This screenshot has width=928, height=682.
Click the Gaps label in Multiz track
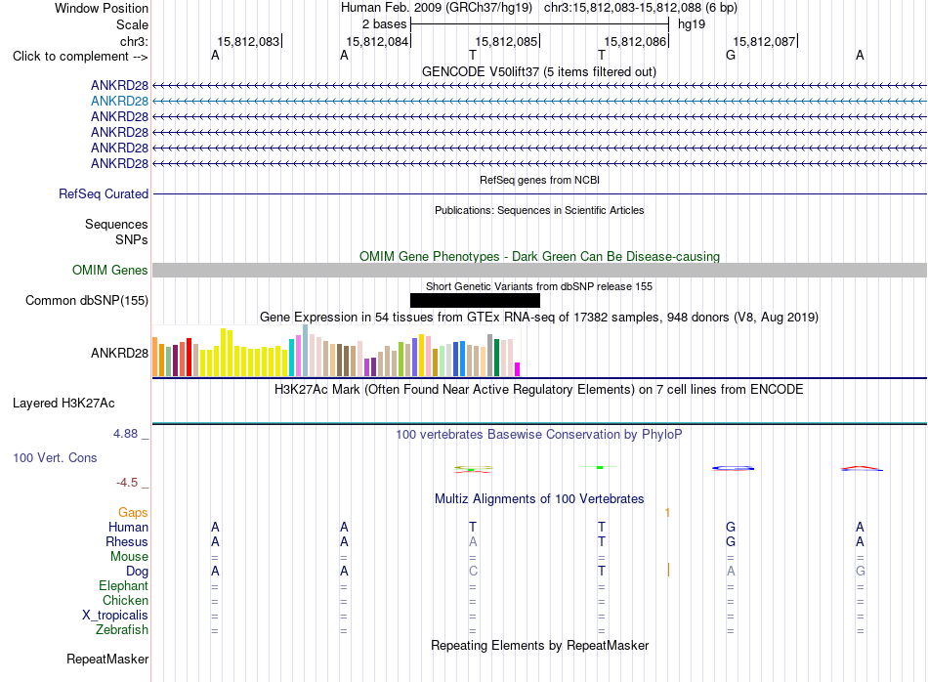[133, 512]
